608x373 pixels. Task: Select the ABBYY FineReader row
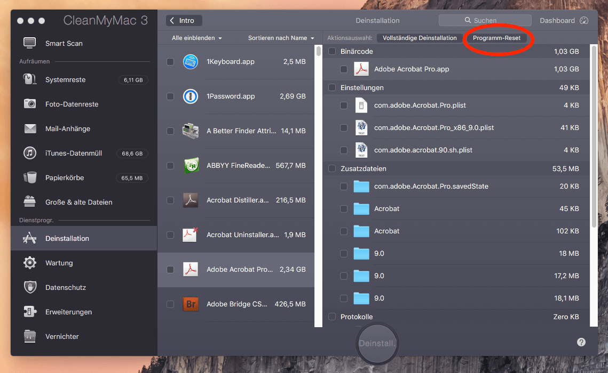[236, 166]
